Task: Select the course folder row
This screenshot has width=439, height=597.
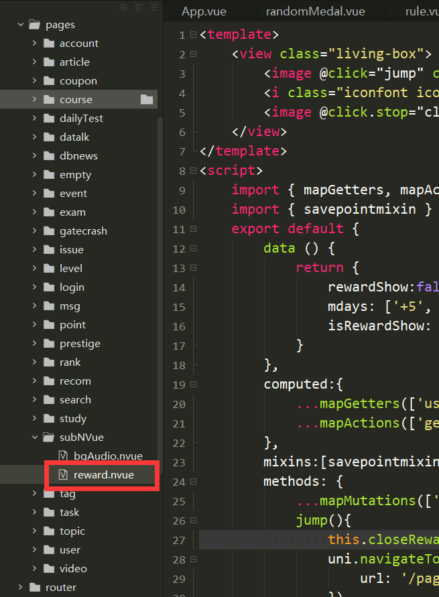Action: point(79,99)
